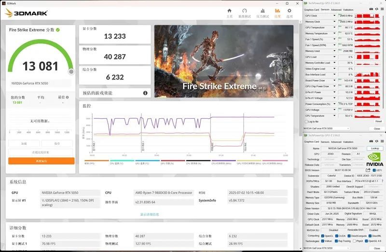The height and width of the screenshot is (252, 386).
Task: Click the 在线比较结果 compare online button
Action: pyautogui.click(x=41, y=152)
